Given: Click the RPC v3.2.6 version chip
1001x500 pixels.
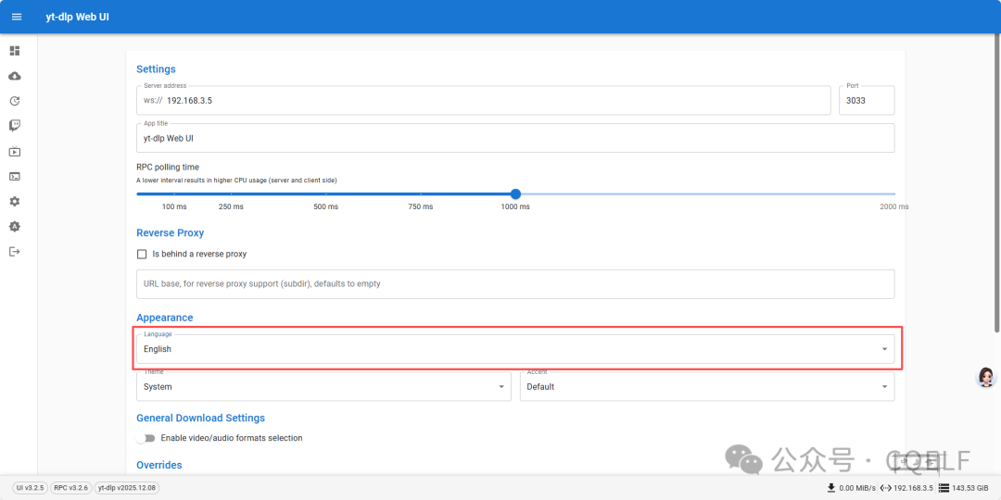Looking at the screenshot, I should 71,487.
